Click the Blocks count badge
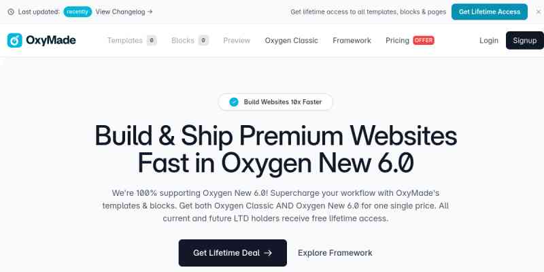544x272 pixels. click(203, 41)
